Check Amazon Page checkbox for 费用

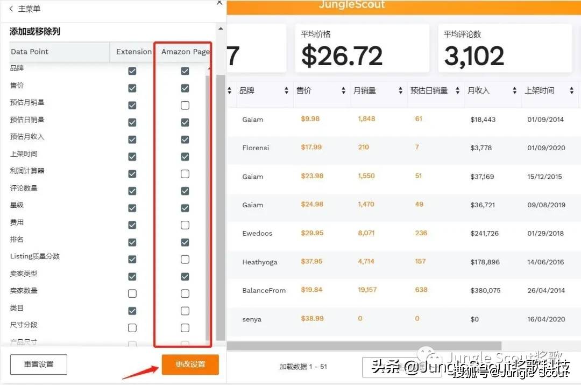pos(185,225)
